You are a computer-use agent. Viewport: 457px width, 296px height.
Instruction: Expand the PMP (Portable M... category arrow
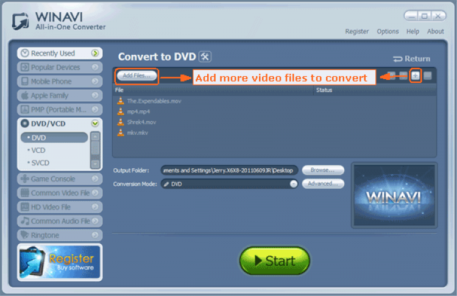95,109
